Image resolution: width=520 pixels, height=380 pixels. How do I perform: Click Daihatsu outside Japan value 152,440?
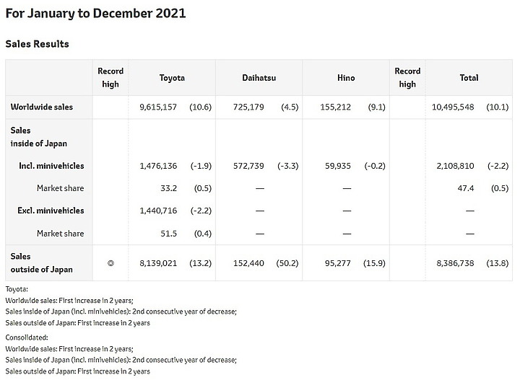click(x=248, y=263)
